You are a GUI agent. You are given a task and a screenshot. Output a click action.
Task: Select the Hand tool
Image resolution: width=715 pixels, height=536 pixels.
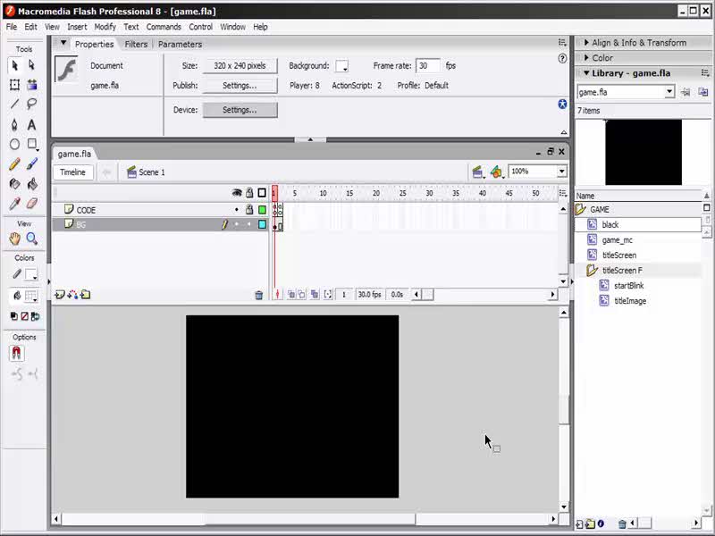(x=14, y=239)
